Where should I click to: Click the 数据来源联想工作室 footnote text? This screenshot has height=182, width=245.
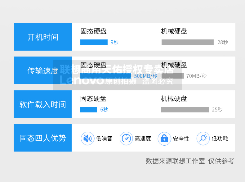point(175,161)
